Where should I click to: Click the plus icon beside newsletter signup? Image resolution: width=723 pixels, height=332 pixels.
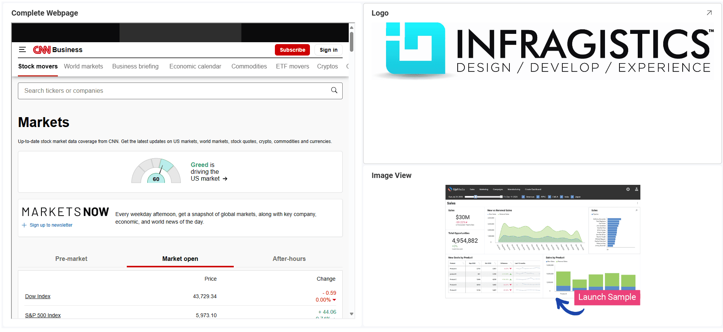coord(24,225)
